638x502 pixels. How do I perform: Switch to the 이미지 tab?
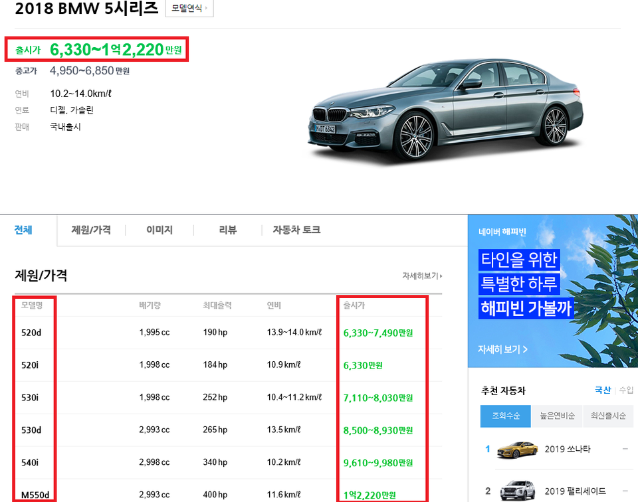pyautogui.click(x=159, y=230)
